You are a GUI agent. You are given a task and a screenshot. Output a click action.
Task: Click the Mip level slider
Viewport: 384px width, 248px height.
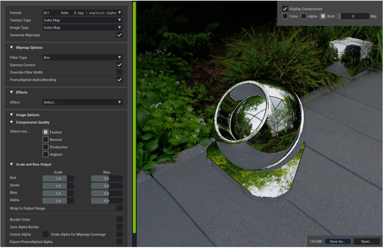coord(353,16)
